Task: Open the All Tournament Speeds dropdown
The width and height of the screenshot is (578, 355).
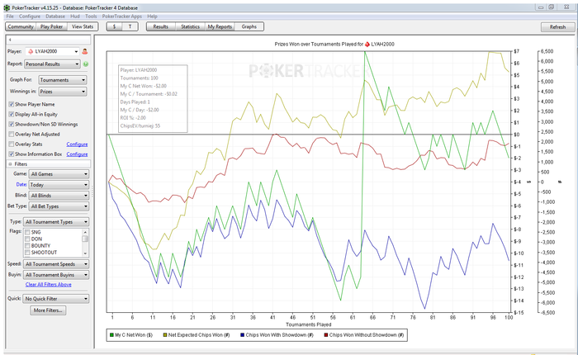Action: click(x=56, y=264)
